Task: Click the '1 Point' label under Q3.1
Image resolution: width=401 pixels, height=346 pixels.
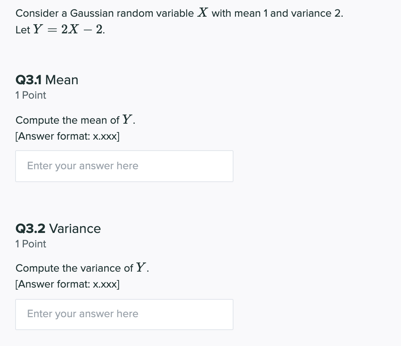Action: pyautogui.click(x=31, y=95)
